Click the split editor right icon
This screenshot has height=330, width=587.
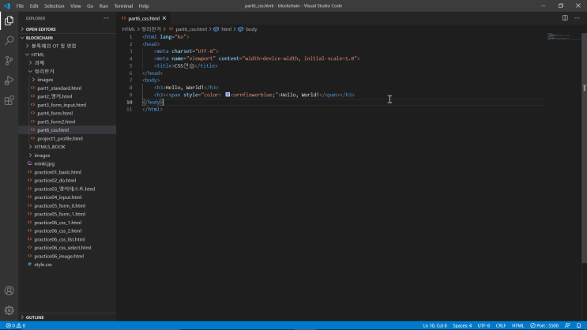pyautogui.click(x=565, y=18)
